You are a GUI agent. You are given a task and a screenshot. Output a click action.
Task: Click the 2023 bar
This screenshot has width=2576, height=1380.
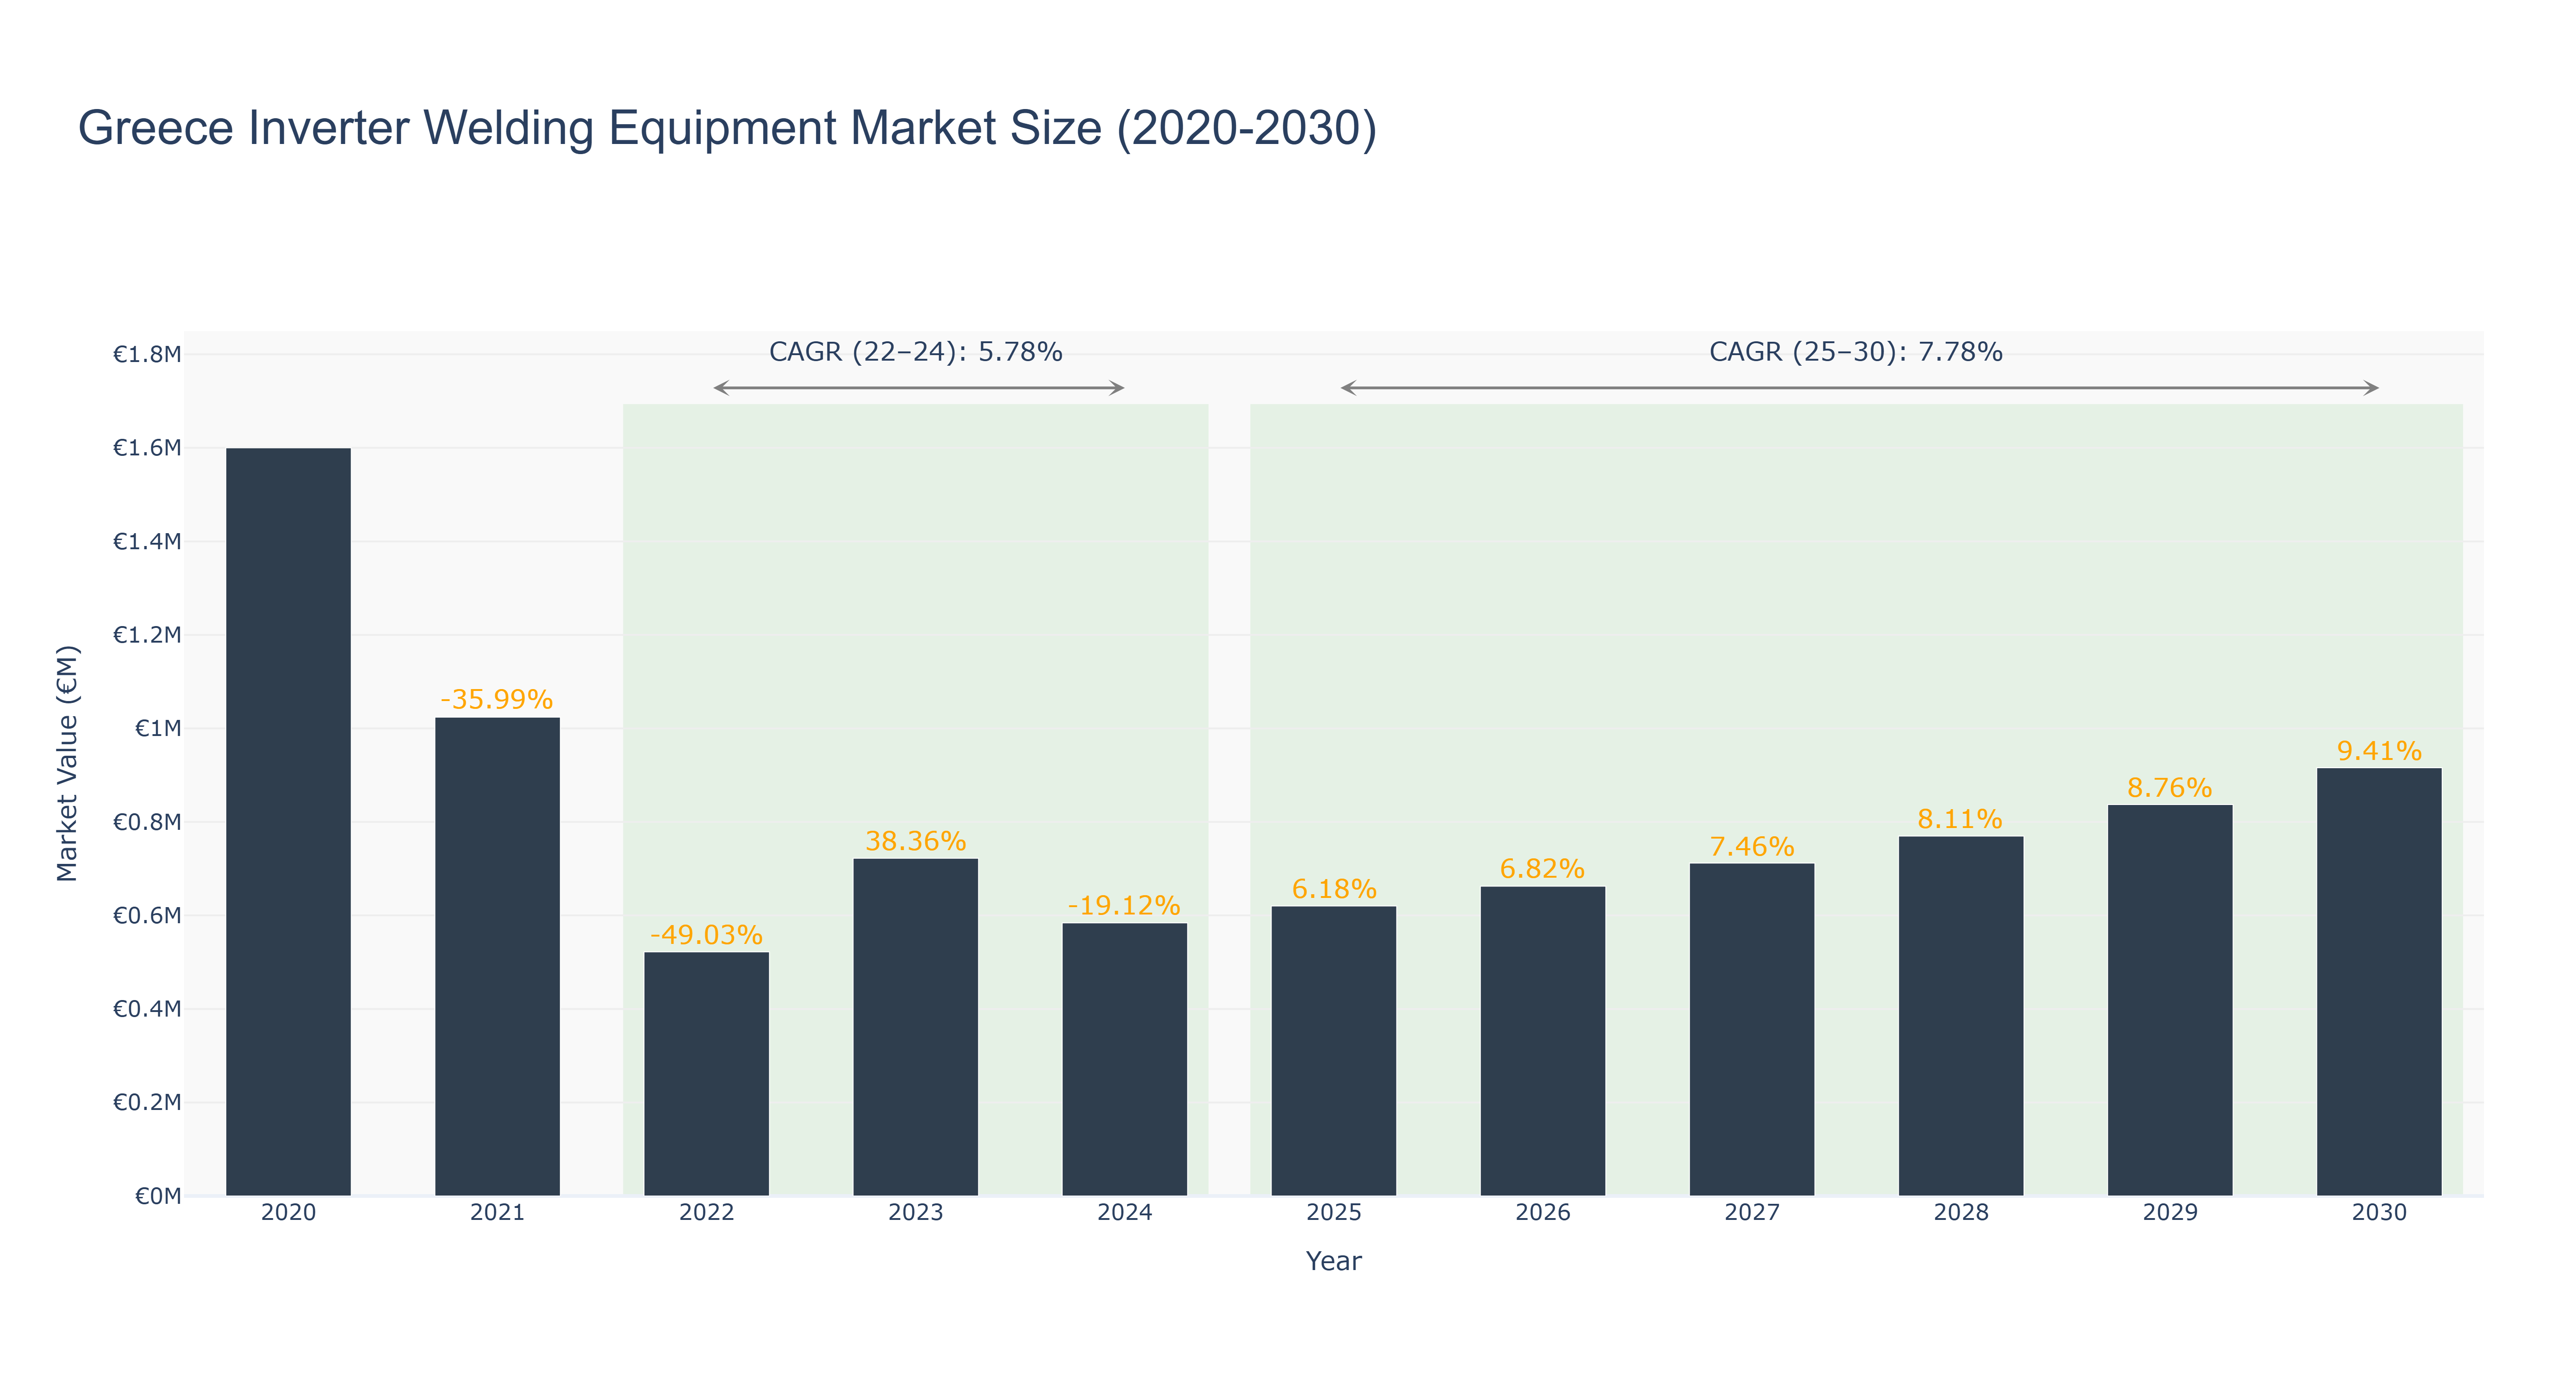pos(915,1027)
